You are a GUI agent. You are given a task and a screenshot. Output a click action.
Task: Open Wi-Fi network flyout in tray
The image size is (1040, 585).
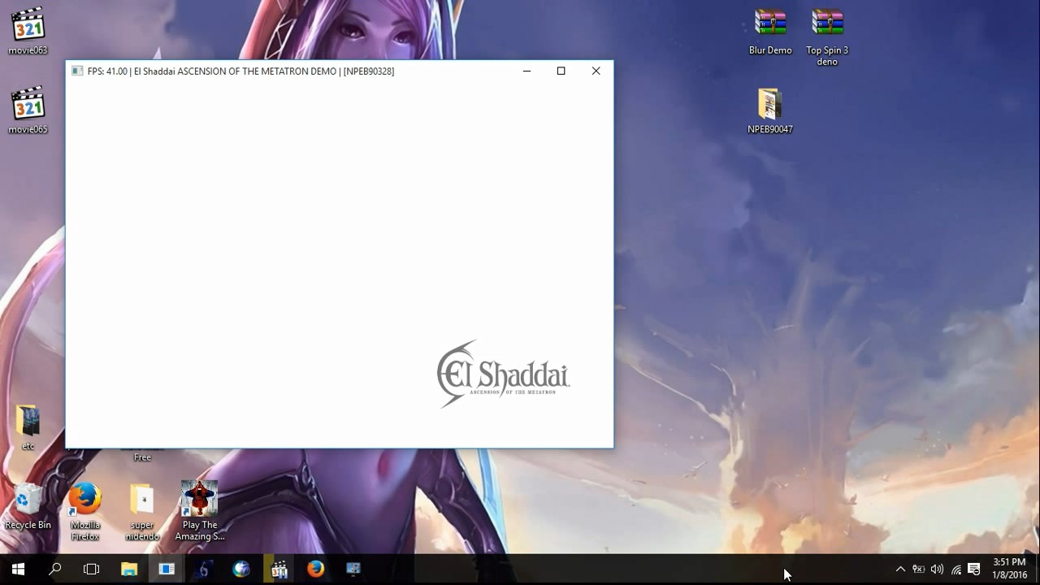pos(956,569)
